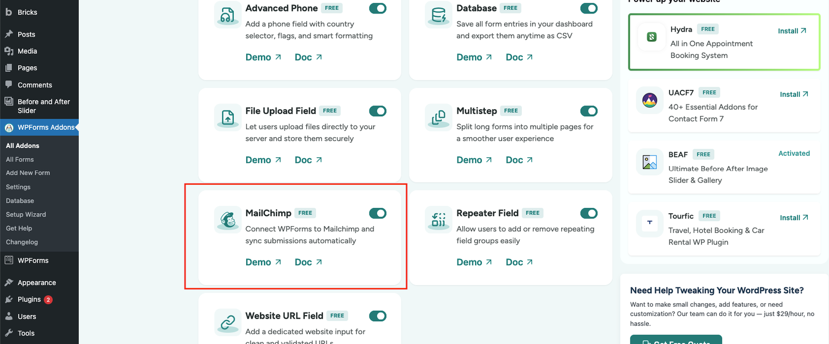Viewport: 829px width, 344px height.
Task: Click the File Upload Field icon
Action: click(227, 117)
